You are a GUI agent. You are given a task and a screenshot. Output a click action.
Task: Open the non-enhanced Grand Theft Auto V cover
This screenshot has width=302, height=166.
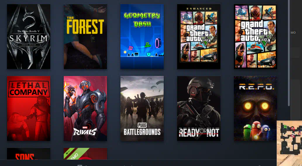click(256, 37)
